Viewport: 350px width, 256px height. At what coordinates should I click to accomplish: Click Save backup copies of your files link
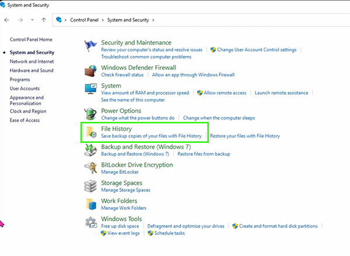tap(151, 136)
